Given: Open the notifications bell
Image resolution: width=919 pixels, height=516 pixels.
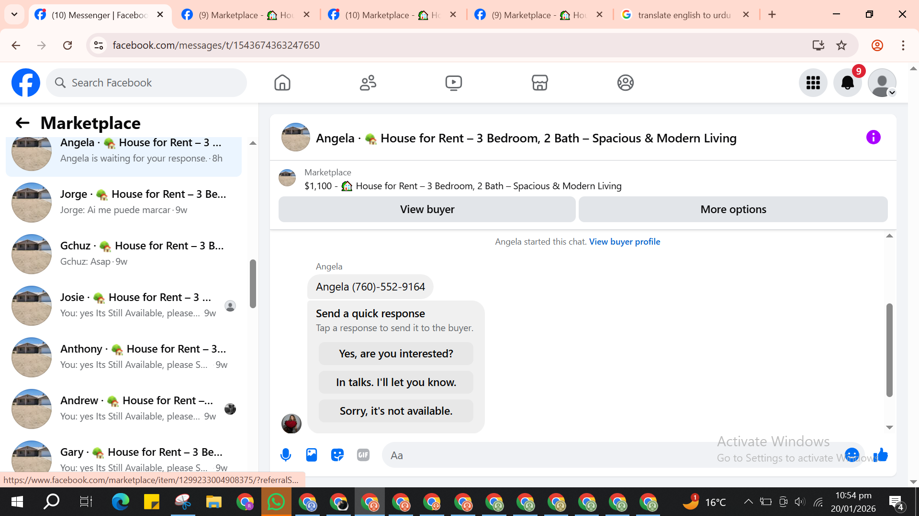Looking at the screenshot, I should [x=848, y=83].
